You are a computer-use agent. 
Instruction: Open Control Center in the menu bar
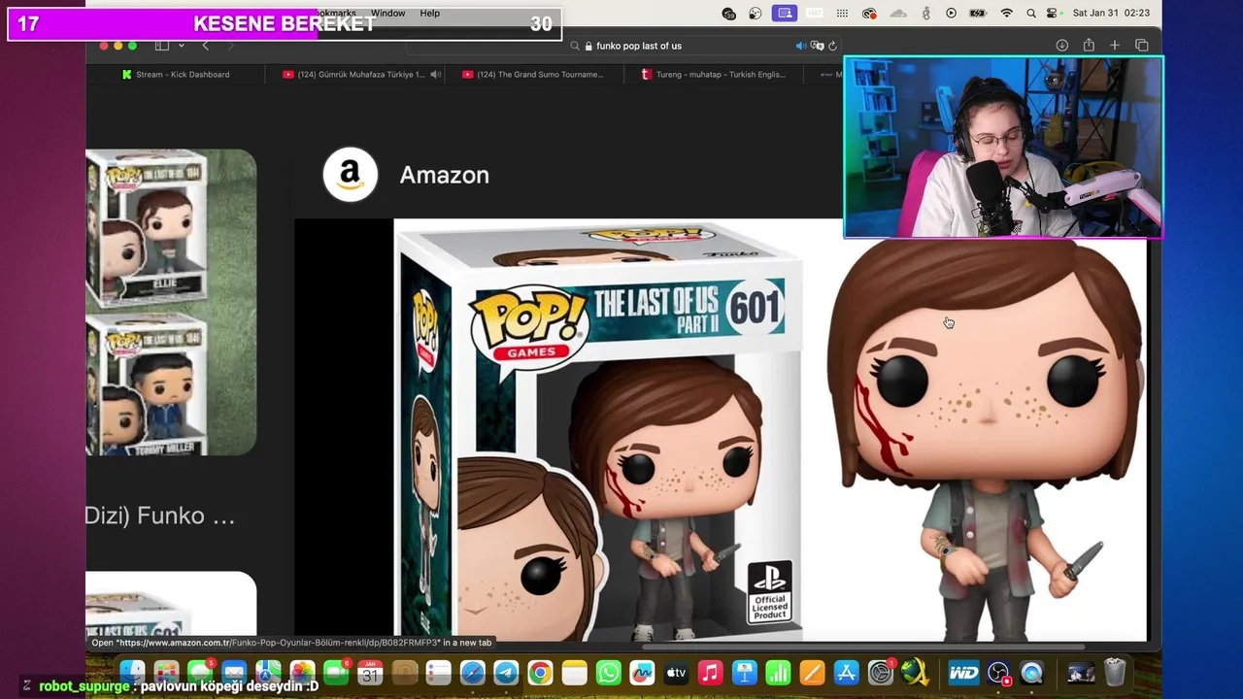click(1052, 13)
